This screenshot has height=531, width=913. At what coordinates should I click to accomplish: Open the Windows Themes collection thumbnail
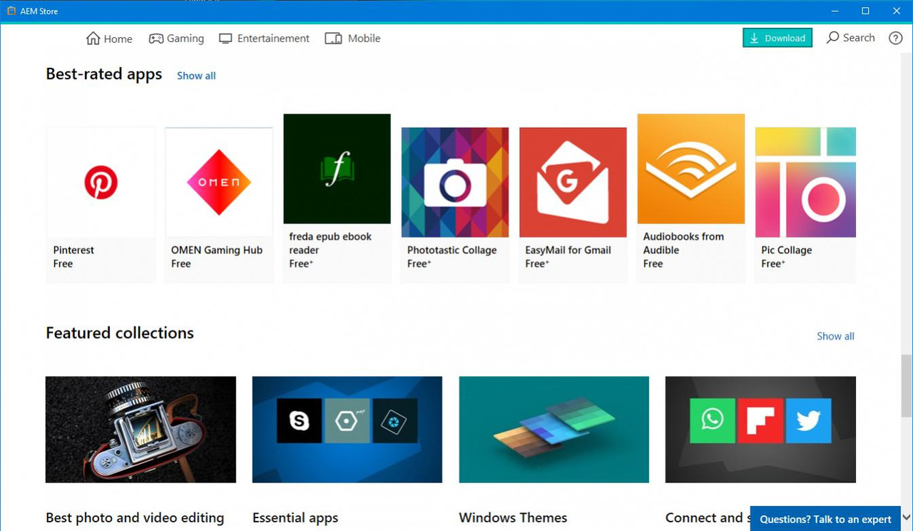click(554, 430)
